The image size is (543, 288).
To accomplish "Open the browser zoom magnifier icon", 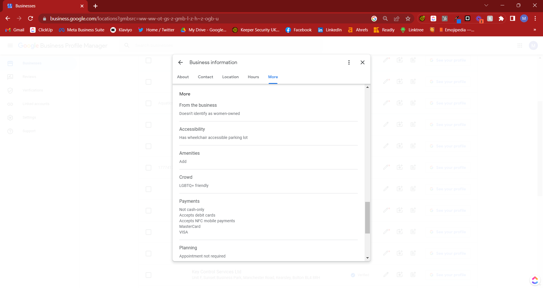I will [x=385, y=19].
